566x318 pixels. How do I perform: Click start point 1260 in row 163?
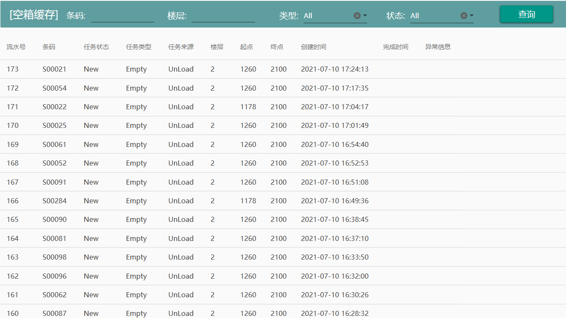point(248,257)
